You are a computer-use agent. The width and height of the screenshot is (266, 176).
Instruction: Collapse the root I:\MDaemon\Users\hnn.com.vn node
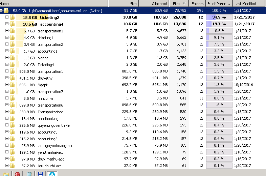click(1, 10)
